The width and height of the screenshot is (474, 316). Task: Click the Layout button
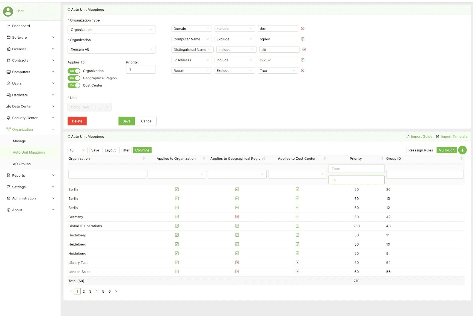click(110, 150)
